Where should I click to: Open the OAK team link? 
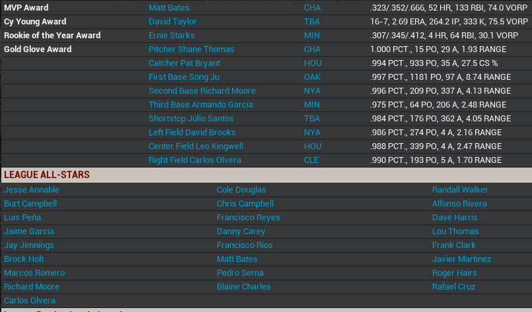click(312, 77)
